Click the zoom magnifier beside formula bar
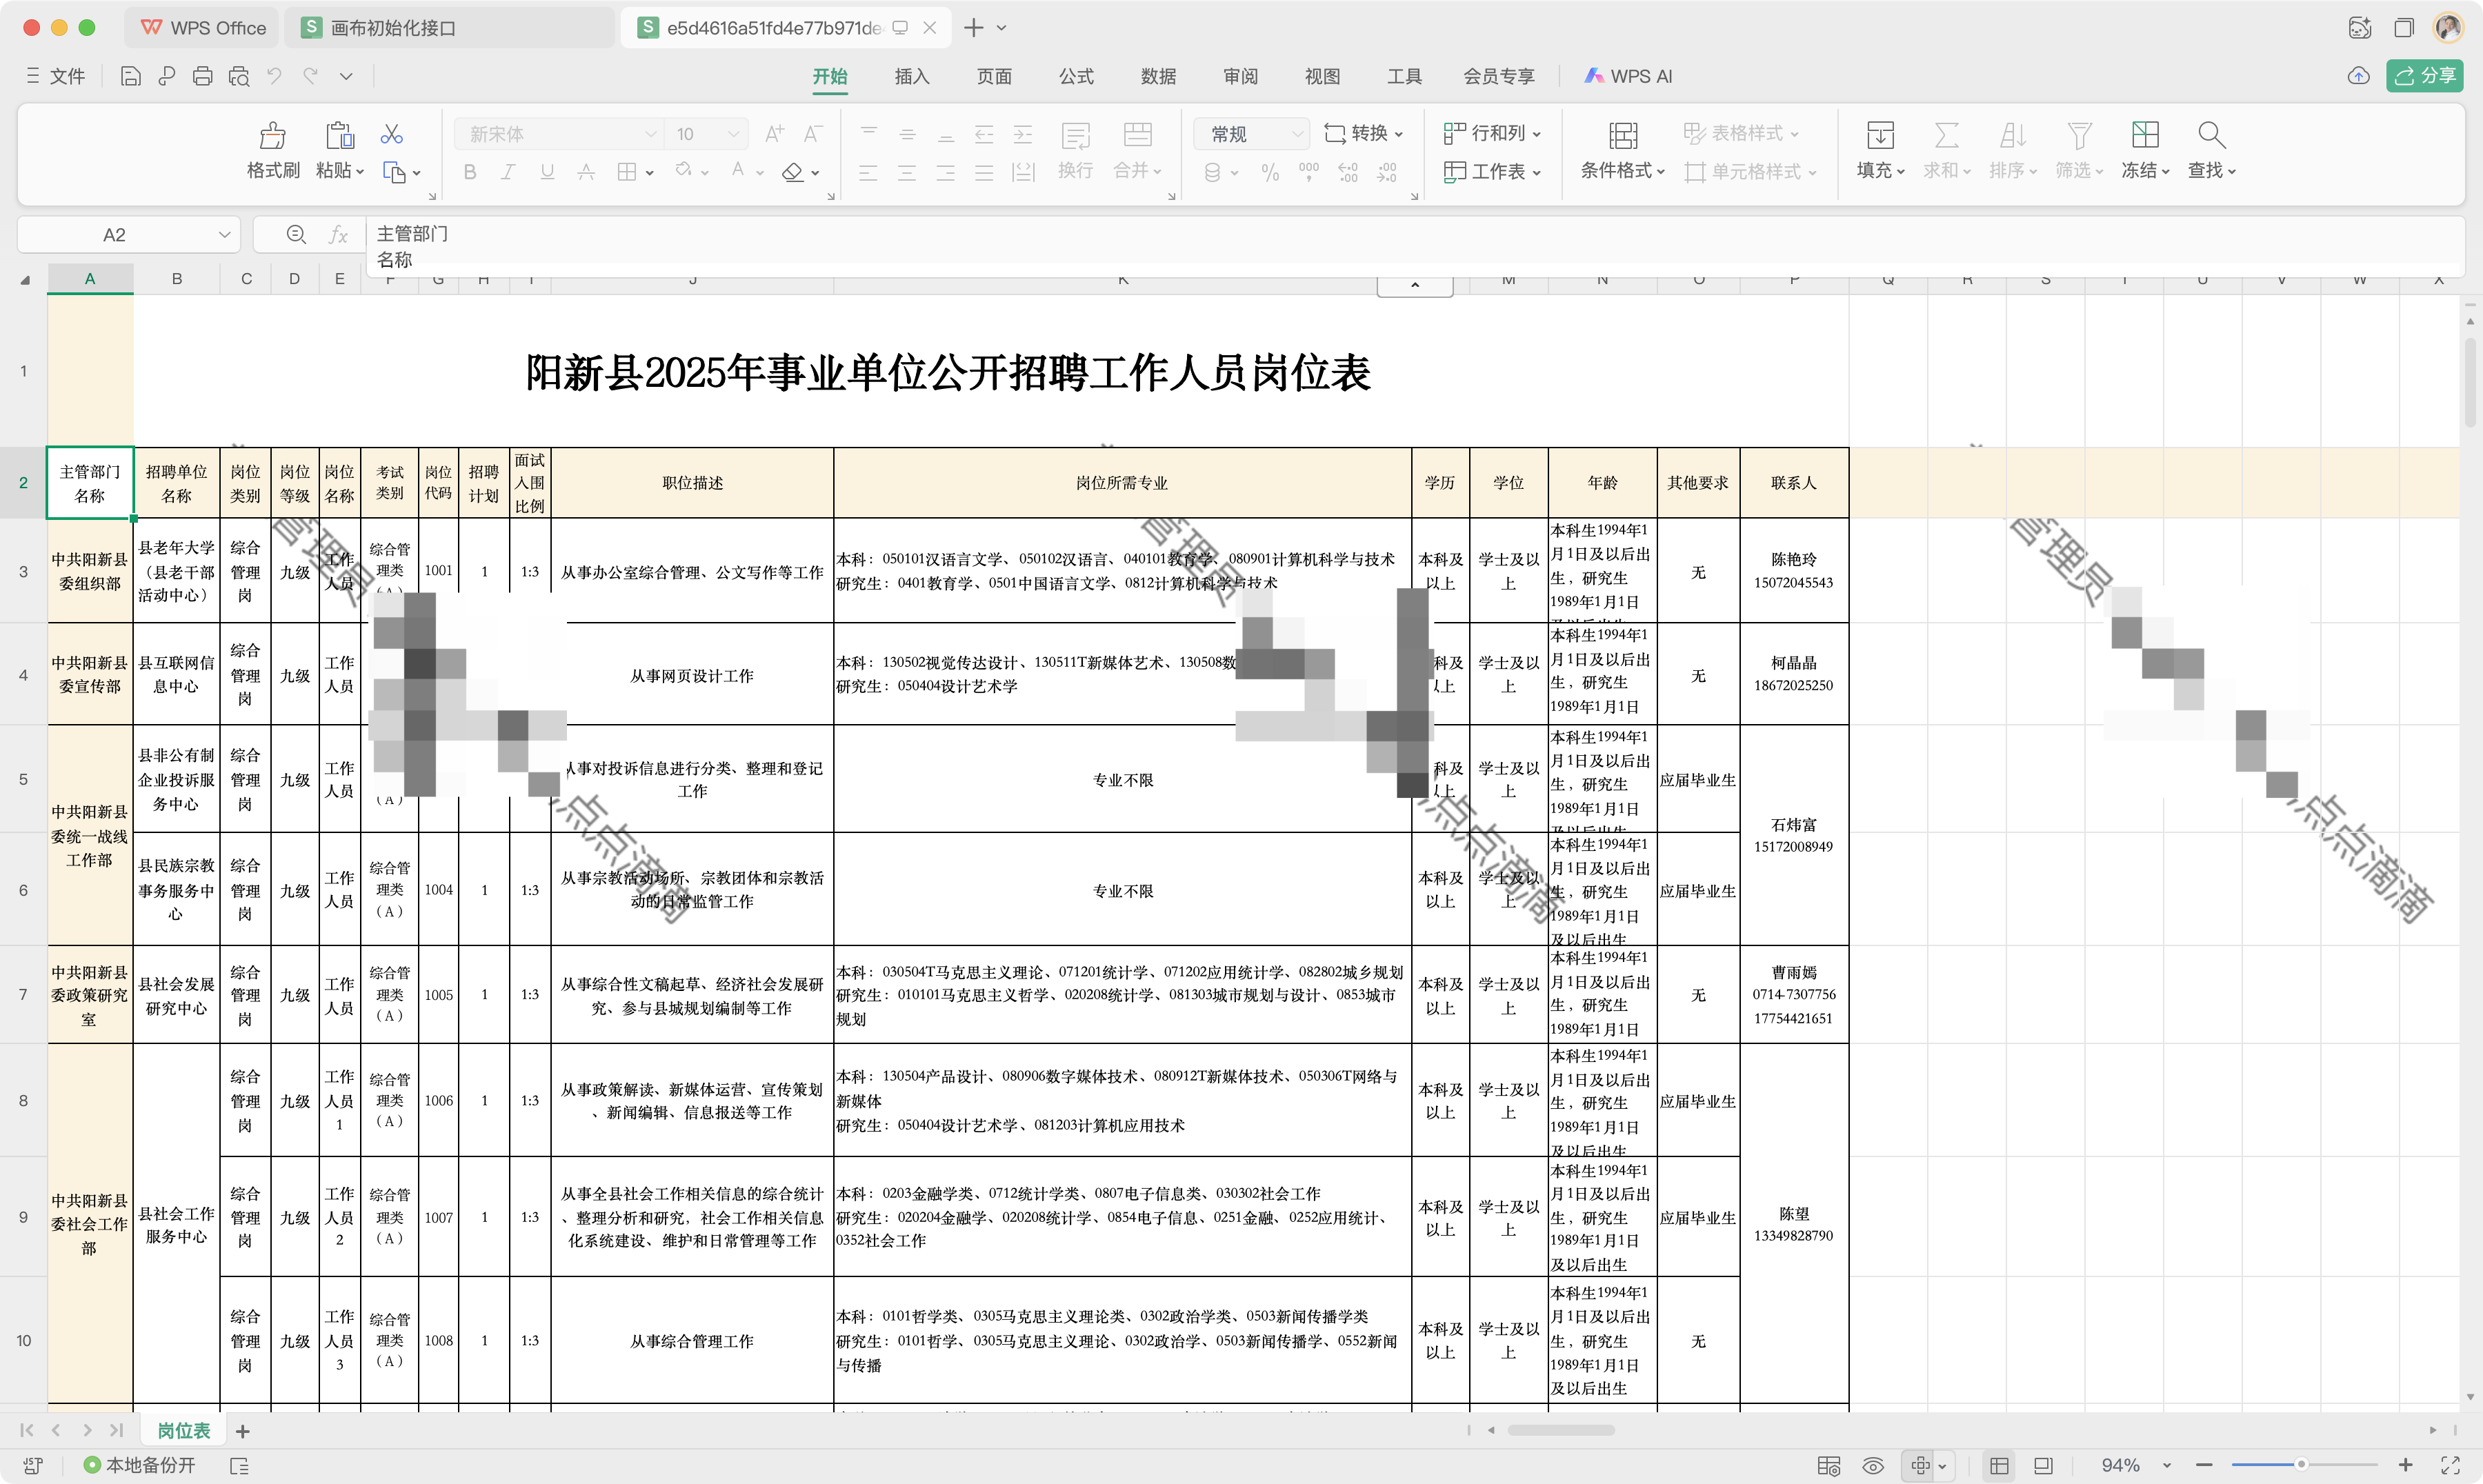This screenshot has height=1484, width=2483. pyautogui.click(x=296, y=234)
